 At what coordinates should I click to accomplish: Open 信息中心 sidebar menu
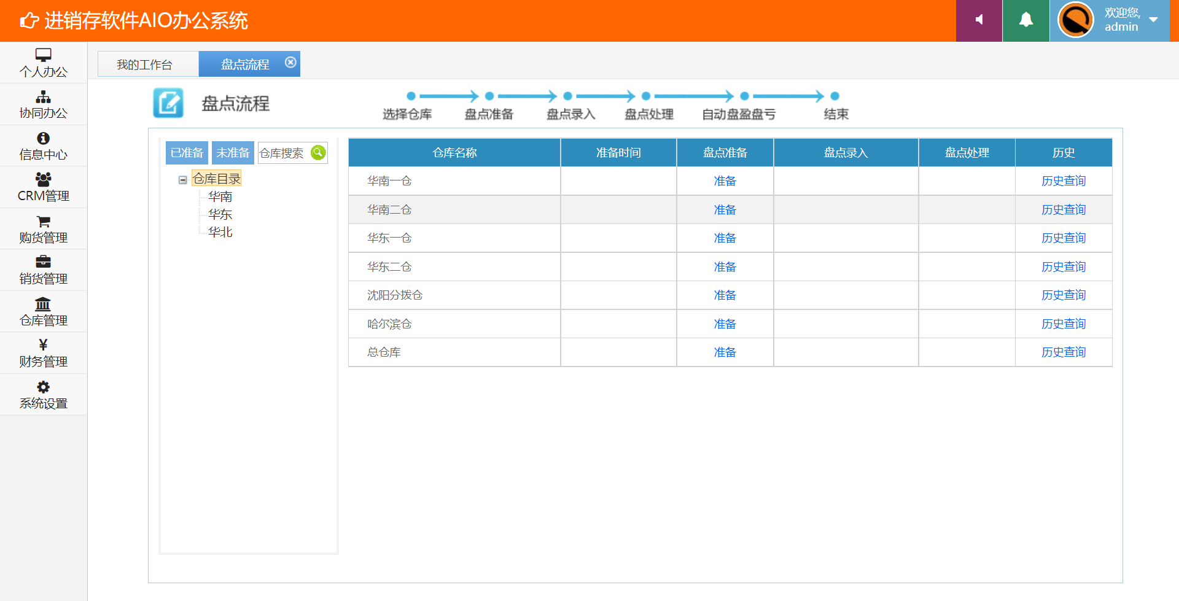point(43,145)
